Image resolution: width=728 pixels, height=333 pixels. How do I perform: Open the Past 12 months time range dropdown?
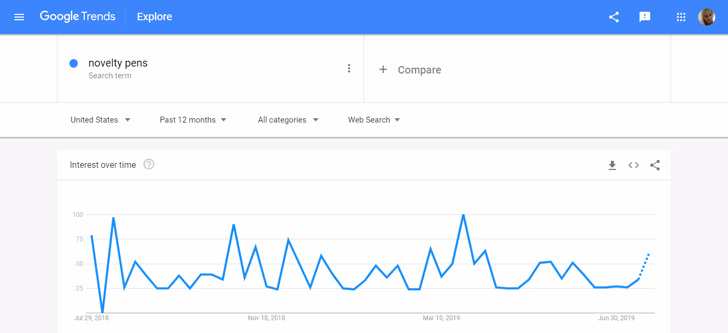tap(193, 119)
